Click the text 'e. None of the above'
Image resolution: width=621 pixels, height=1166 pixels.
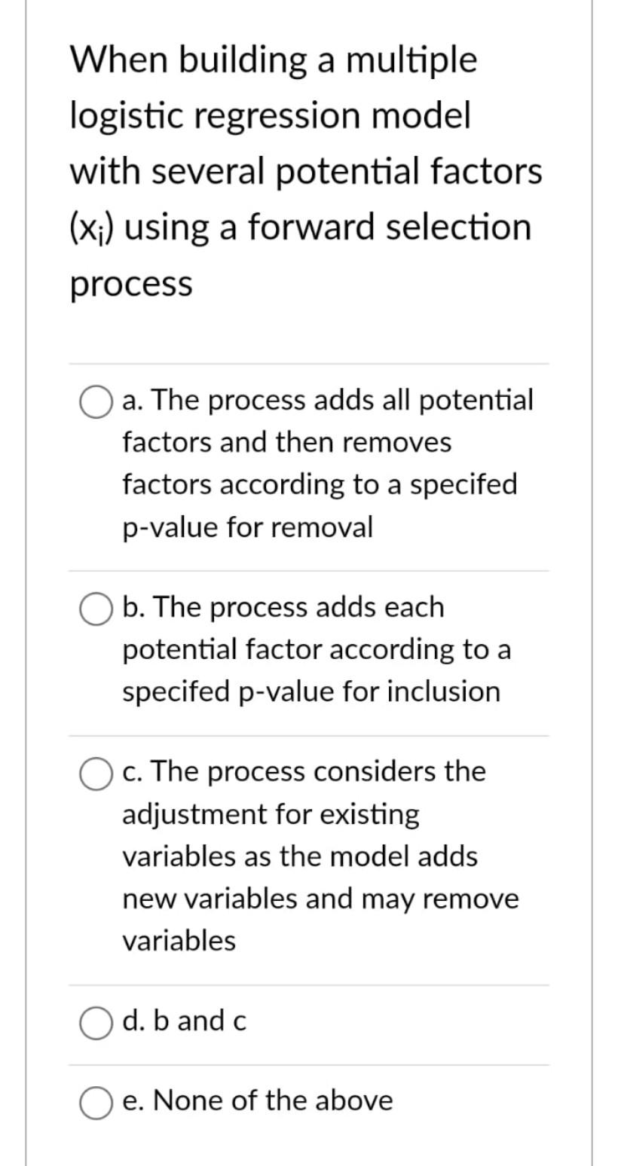point(256,1101)
